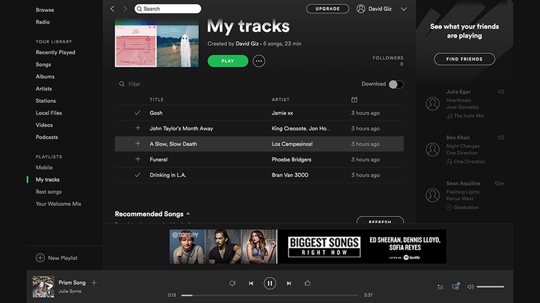Open Podcasts in the sidebar
This screenshot has height=303, width=540.
47,137
